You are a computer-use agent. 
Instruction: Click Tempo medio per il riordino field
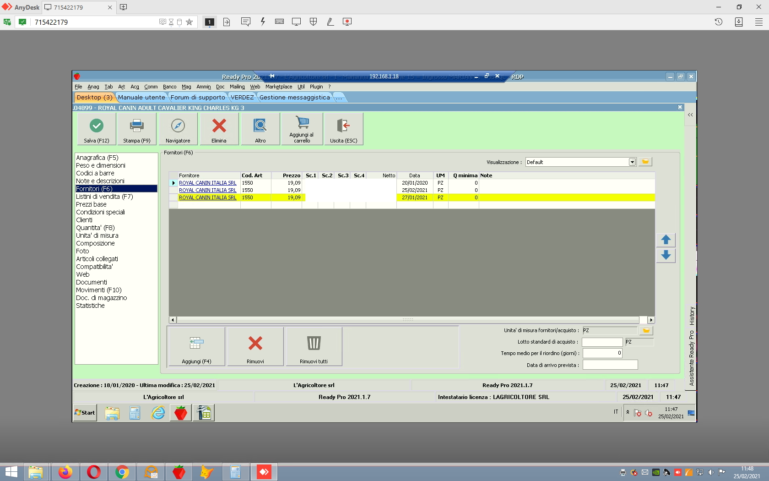(602, 353)
